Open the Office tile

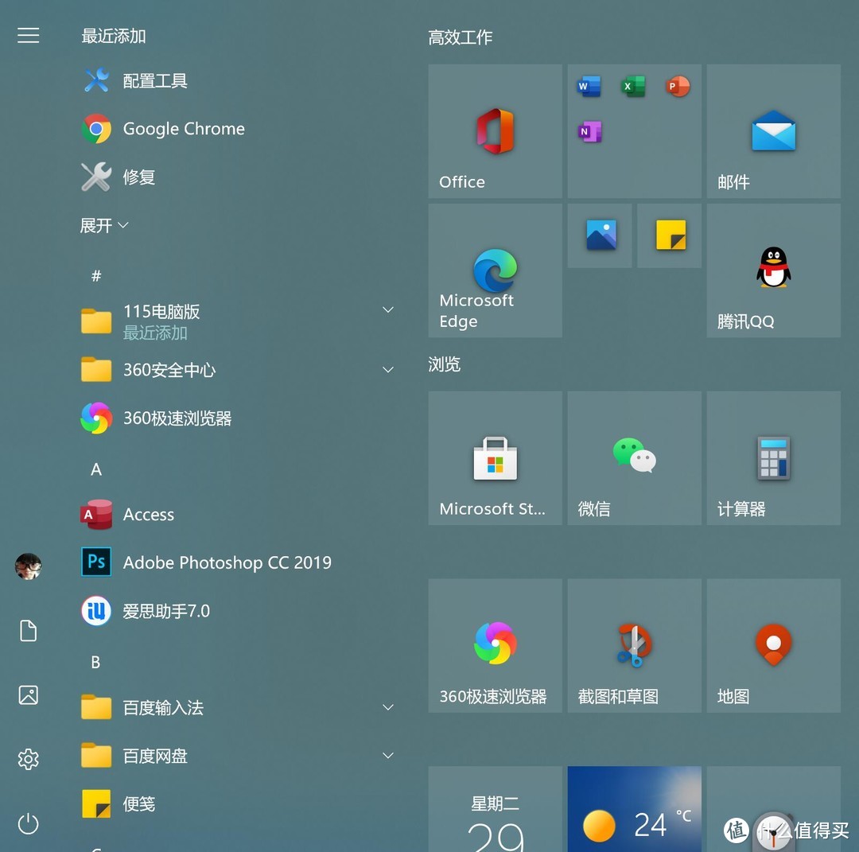click(x=496, y=131)
